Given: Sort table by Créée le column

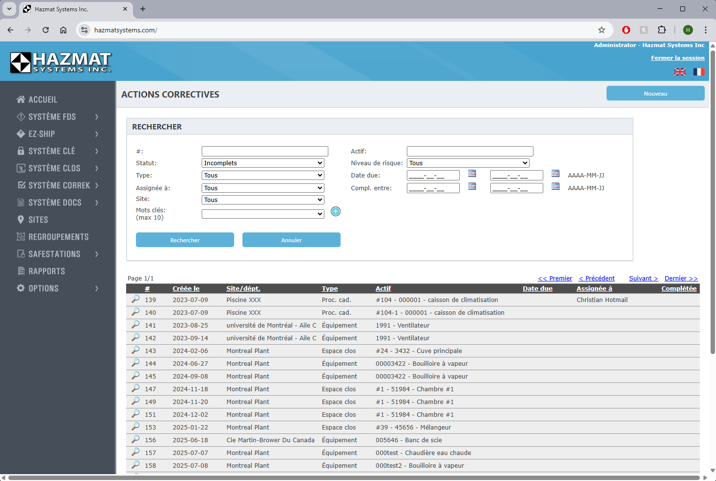Looking at the screenshot, I should 186,289.
